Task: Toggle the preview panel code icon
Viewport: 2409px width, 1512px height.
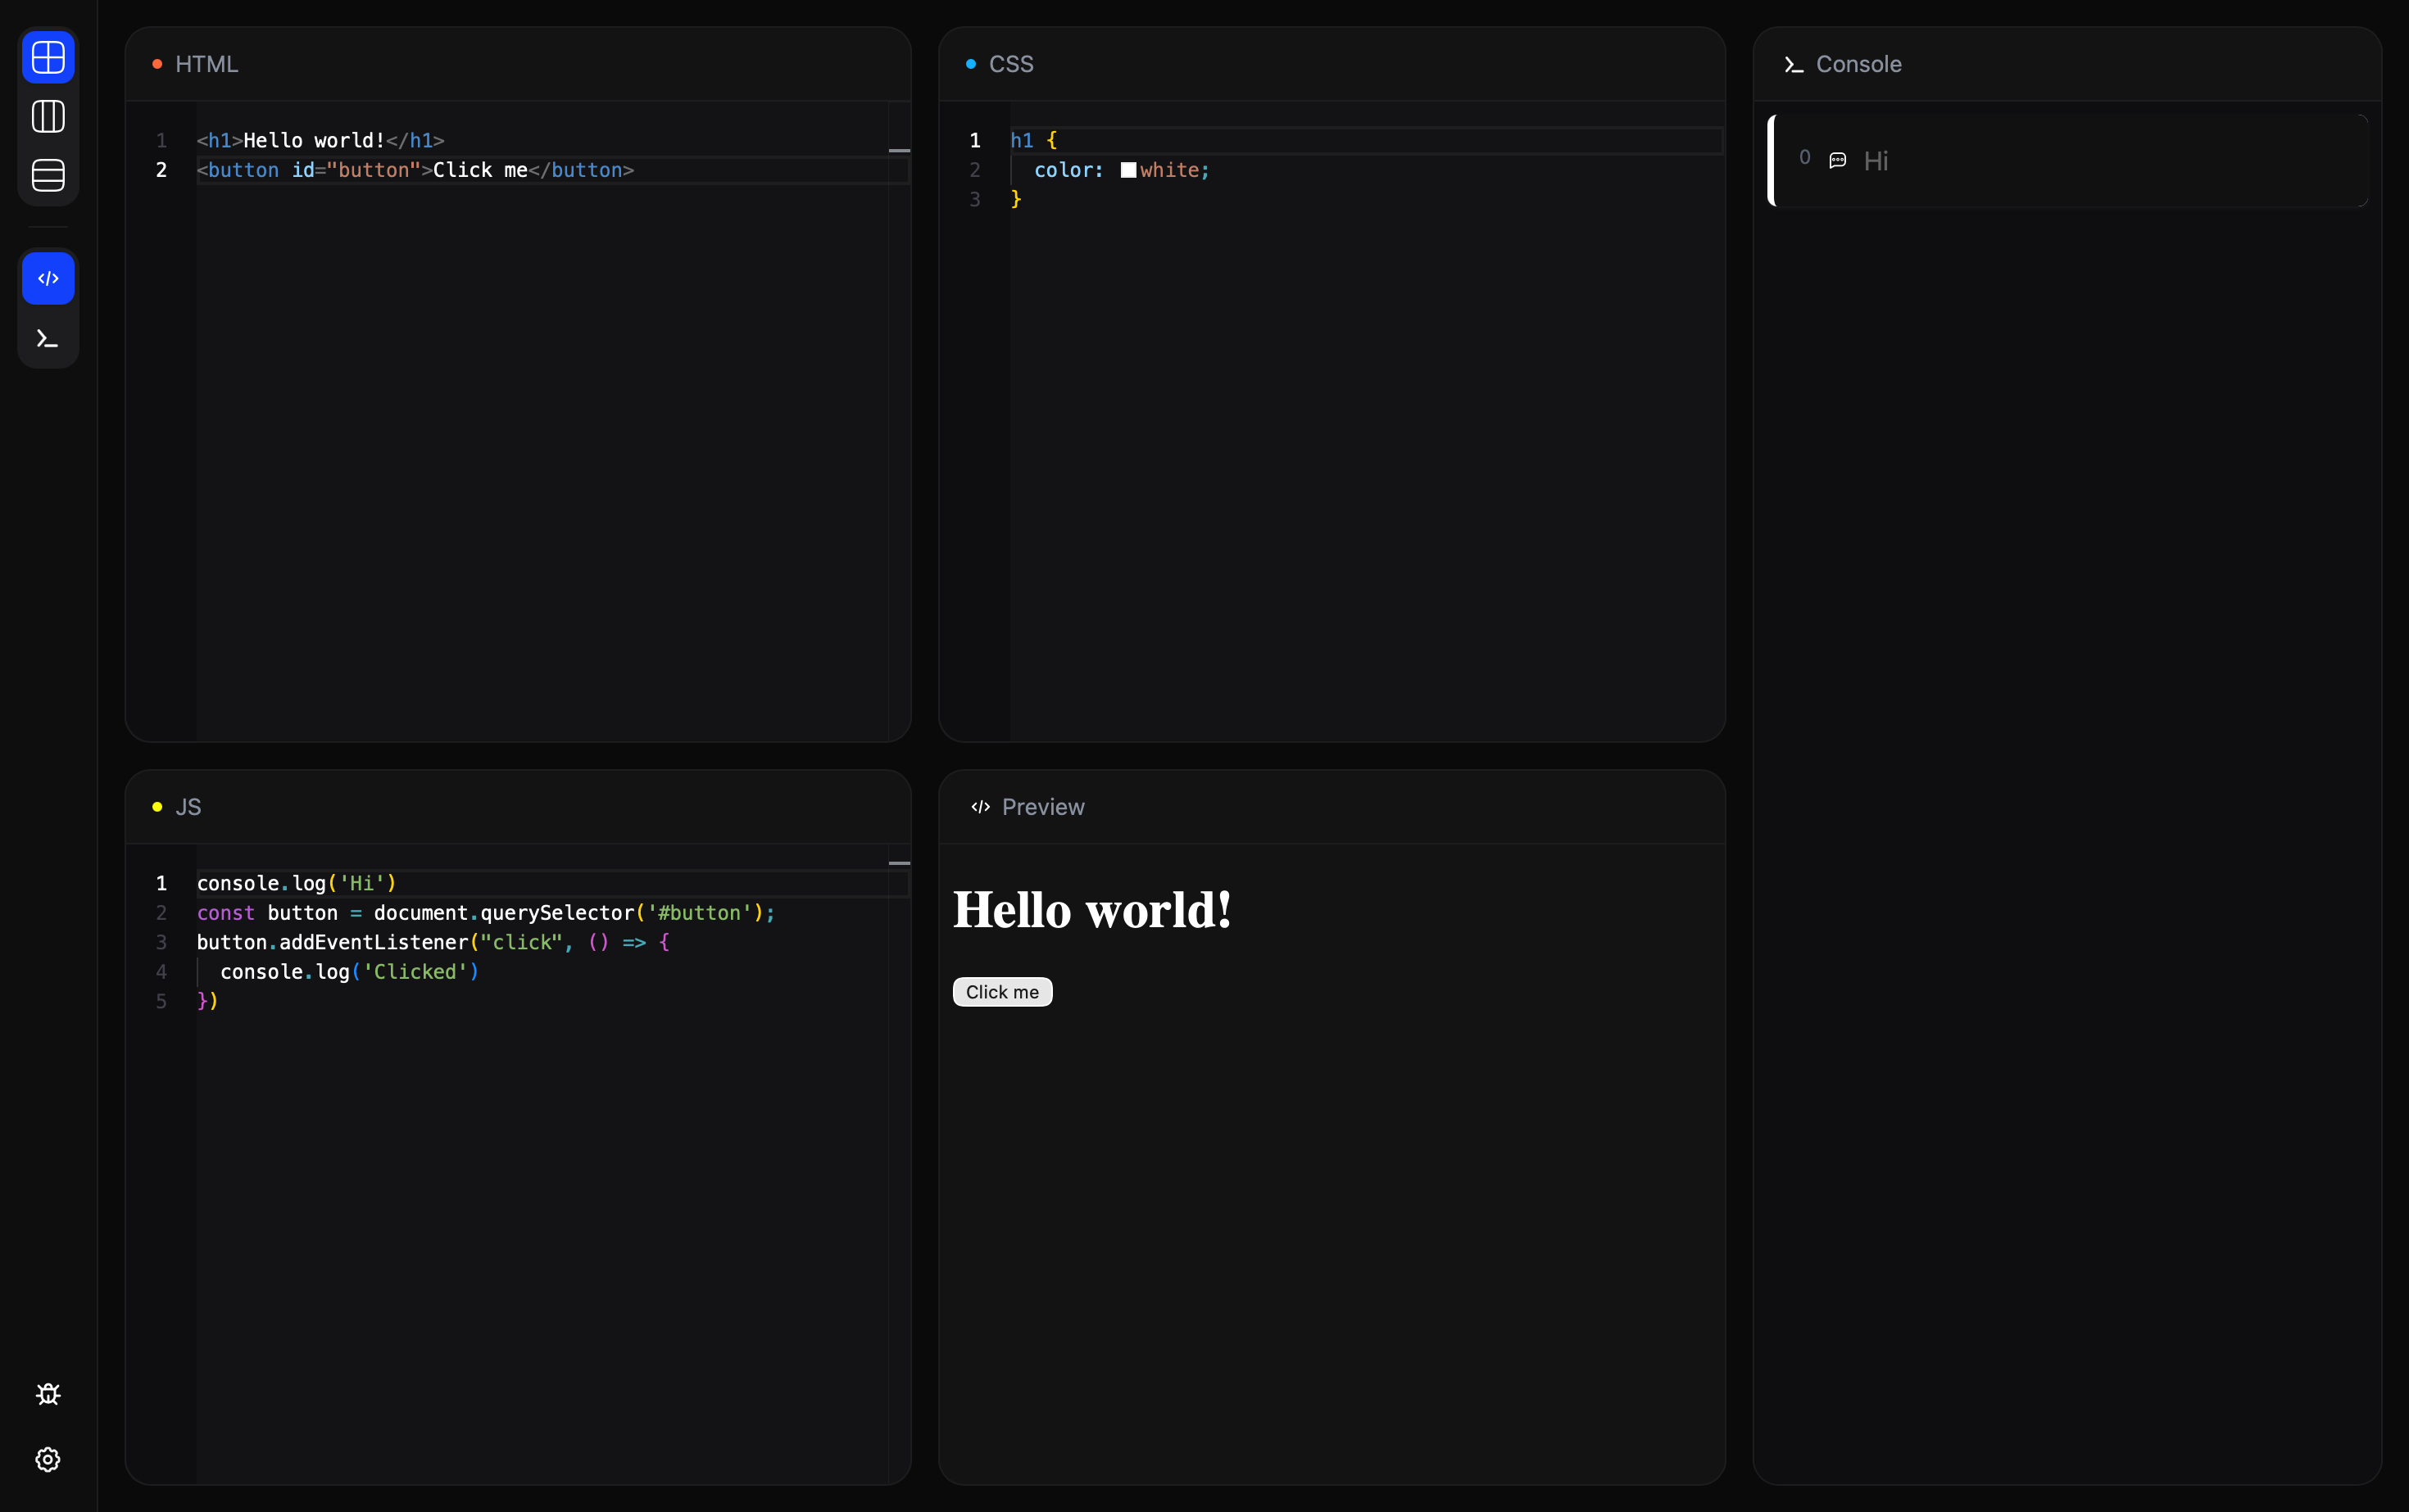Action: pyautogui.click(x=48, y=278)
